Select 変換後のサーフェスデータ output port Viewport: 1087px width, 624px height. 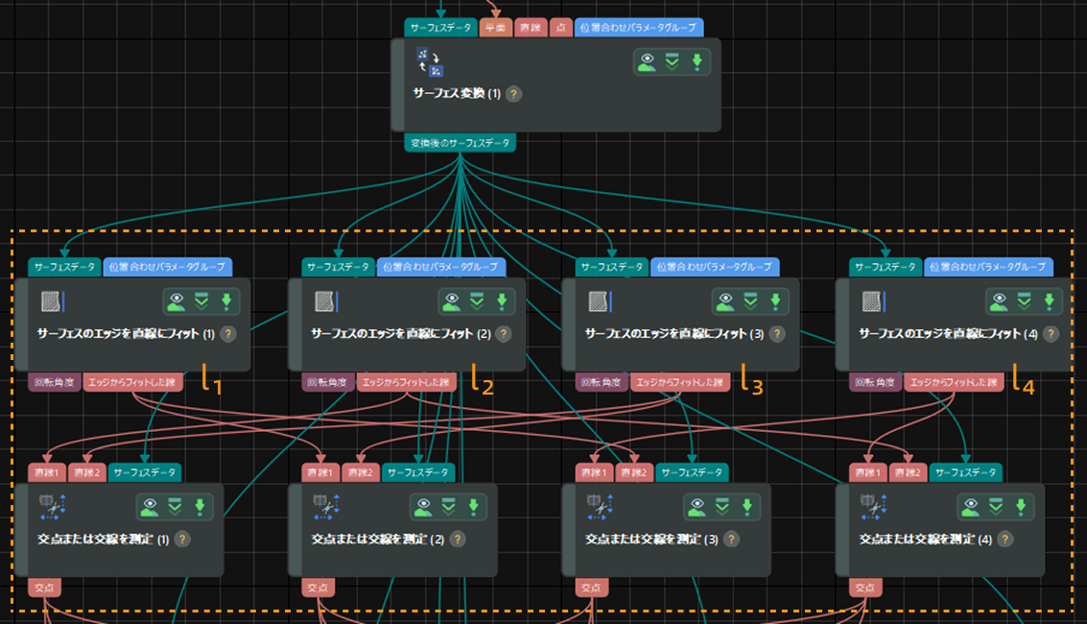tap(461, 143)
